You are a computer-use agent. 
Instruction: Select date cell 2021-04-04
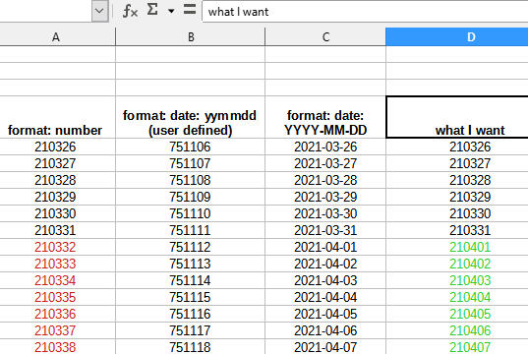[325, 297]
